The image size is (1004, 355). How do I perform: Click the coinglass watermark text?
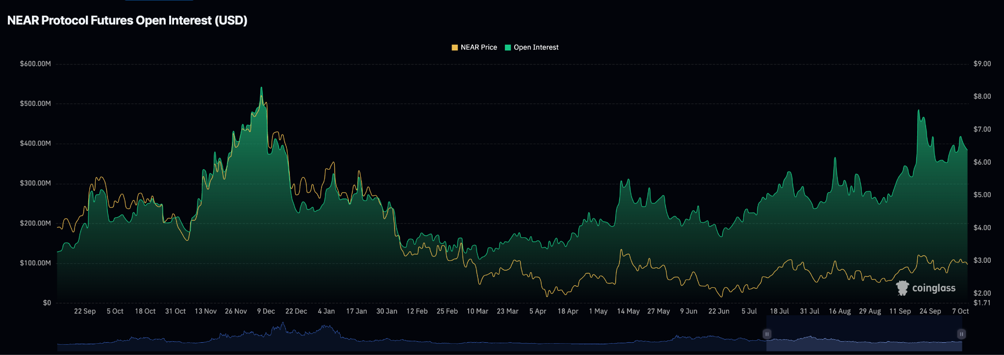pyautogui.click(x=933, y=288)
